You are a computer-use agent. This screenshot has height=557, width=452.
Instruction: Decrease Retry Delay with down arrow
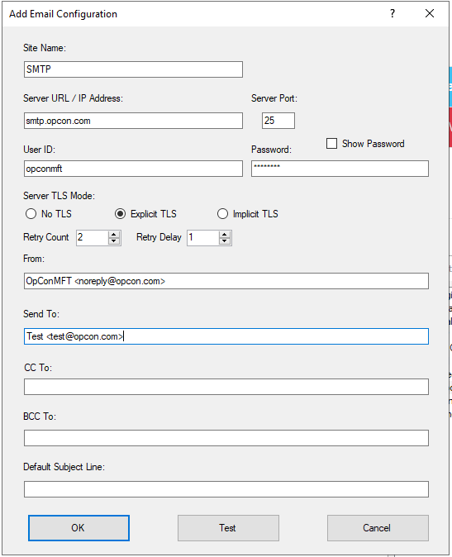[x=225, y=241]
